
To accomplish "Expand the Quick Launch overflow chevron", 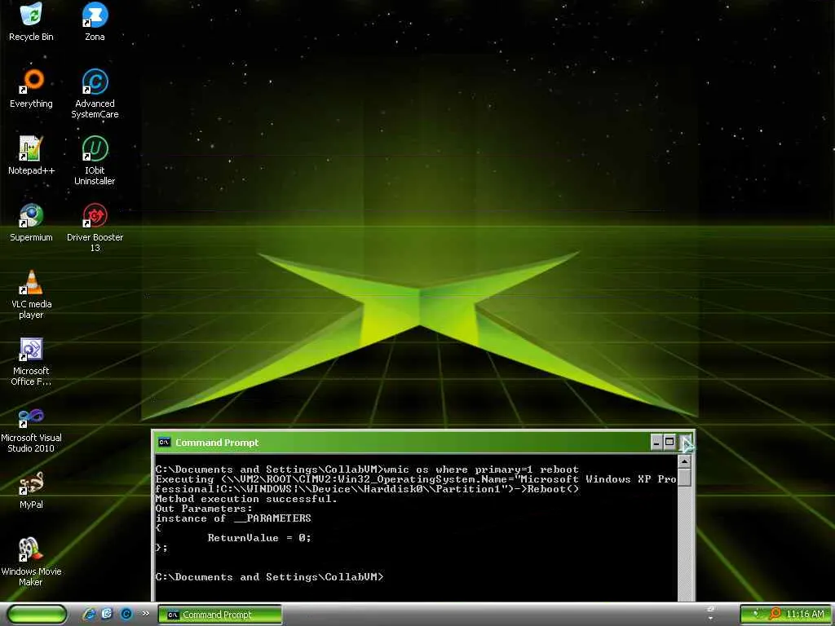I will pos(145,614).
